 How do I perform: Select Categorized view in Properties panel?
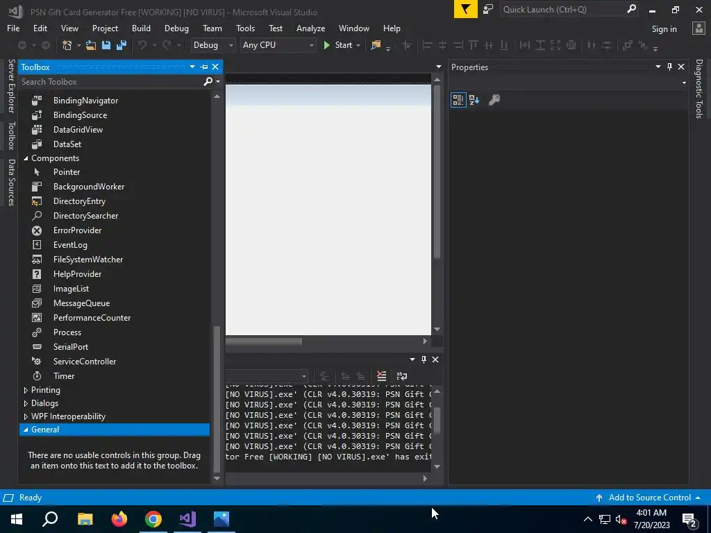[458, 100]
